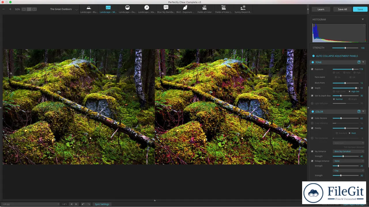This screenshot has width=369, height=207.
Task: Open help for the Tone panel
Action: point(359,62)
